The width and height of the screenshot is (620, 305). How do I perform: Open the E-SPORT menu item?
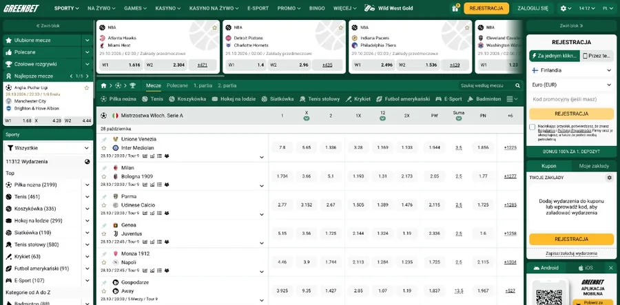258,8
